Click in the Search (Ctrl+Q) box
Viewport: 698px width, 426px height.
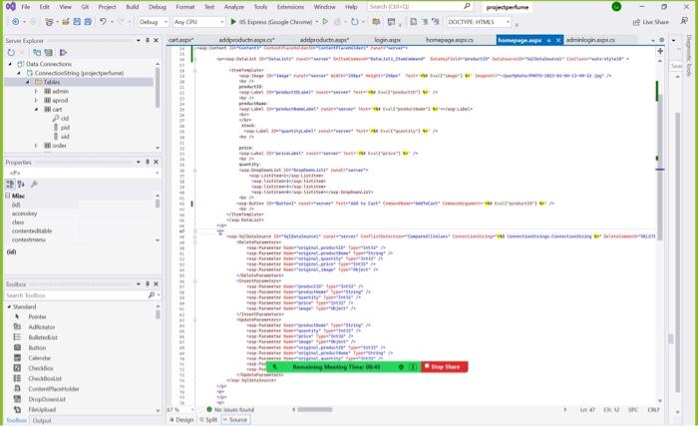coord(420,7)
